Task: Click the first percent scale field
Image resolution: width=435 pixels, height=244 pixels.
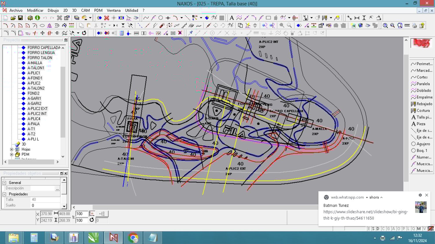Action: tap(82, 214)
